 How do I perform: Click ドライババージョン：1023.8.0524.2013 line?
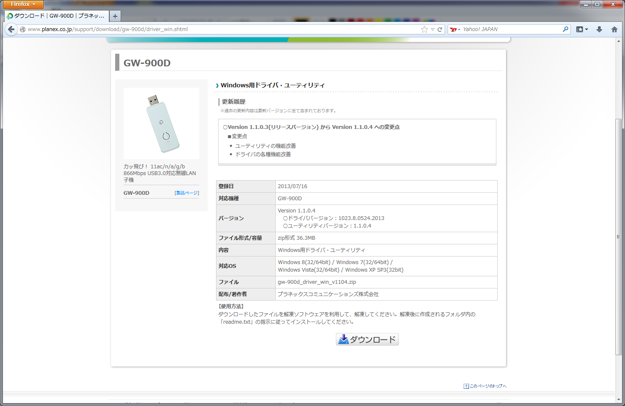(334, 218)
